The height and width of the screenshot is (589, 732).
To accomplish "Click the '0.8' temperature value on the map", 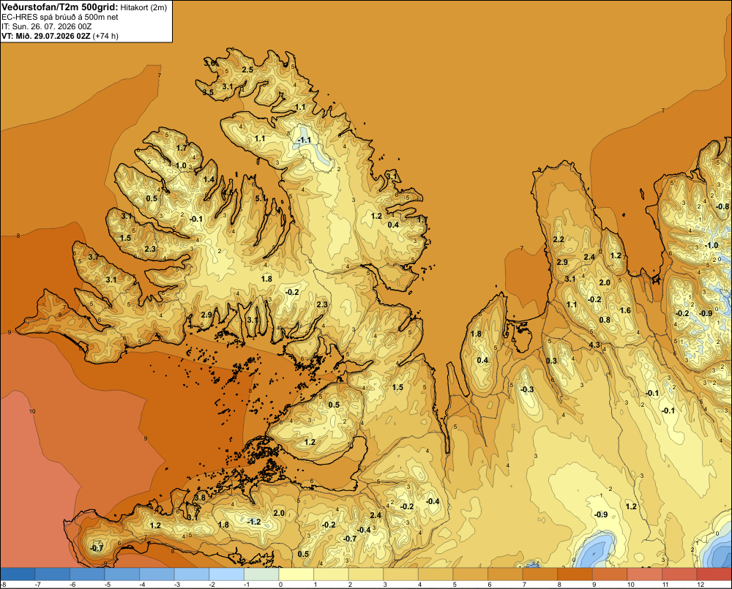I will (605, 320).
